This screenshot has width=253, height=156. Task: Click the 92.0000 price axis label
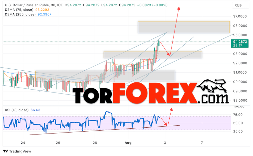(x=240, y=63)
